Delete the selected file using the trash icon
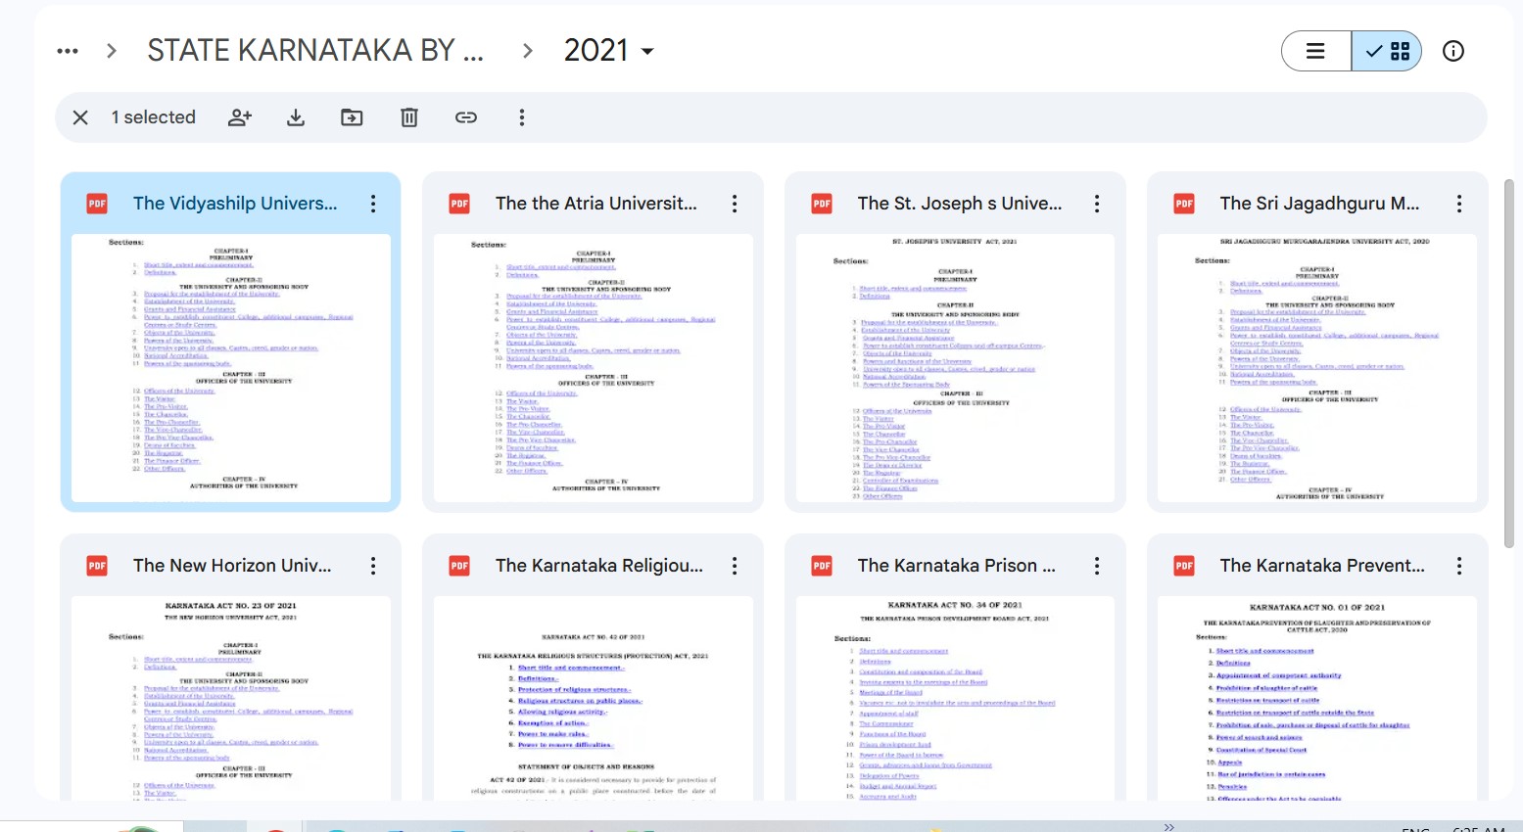This screenshot has height=832, width=1523. (409, 117)
